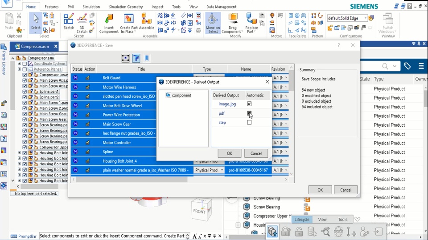Open Revision dropdown for Spline row
This screenshot has height=240, width=428.
point(286,152)
